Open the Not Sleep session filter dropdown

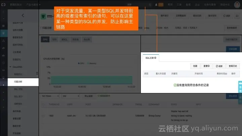pos(50,96)
